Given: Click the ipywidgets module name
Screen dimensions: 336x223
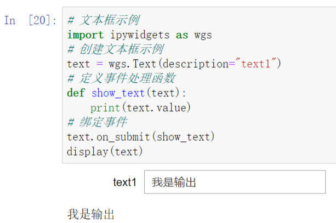Looking at the screenshot, I should (139, 35).
